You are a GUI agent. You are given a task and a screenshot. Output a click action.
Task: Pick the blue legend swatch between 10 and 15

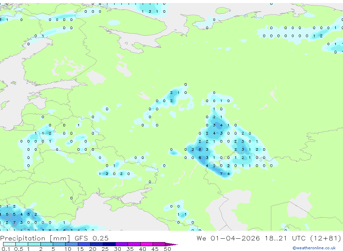pos(72,244)
